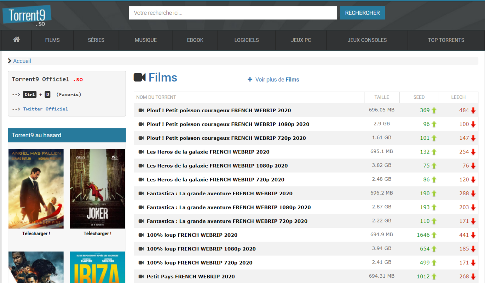The width and height of the screenshot is (485, 283).
Task: Open Plouf ! Petit poisson courageux WEBRIP 720p torrent
Action: 226,138
